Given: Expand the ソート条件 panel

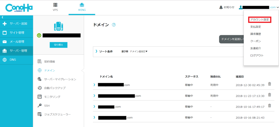Looking at the screenshot, I should pos(96,51).
